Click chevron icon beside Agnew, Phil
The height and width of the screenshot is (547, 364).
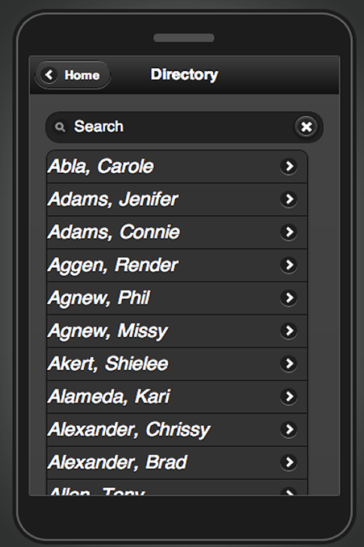point(289,298)
